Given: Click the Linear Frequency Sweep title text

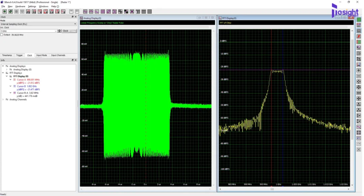Looking at the screenshot, I should [102, 23].
